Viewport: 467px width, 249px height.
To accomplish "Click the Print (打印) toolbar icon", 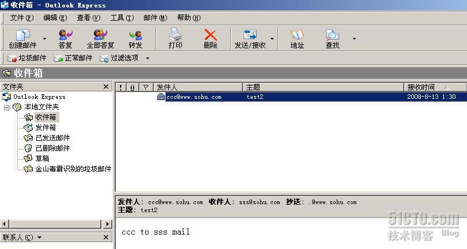I will point(175,35).
